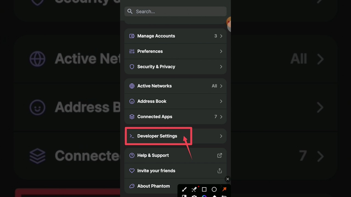This screenshot has width=351, height=197.
Task: Click the Security & Privacy shield icon
Action: [132, 67]
